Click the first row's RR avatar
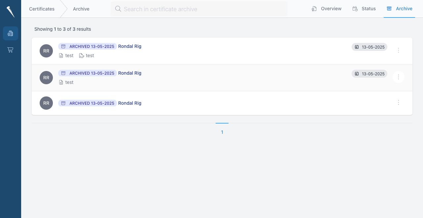The width and height of the screenshot is (423, 218). coord(46,51)
